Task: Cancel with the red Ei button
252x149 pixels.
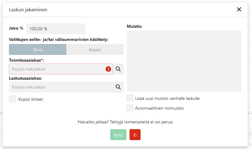Action: pyautogui.click(x=135, y=135)
